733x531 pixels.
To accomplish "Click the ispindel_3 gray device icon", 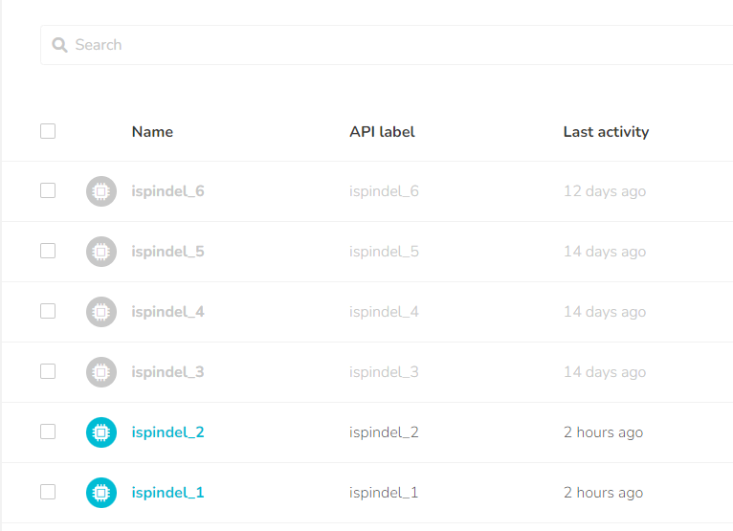I will (101, 372).
